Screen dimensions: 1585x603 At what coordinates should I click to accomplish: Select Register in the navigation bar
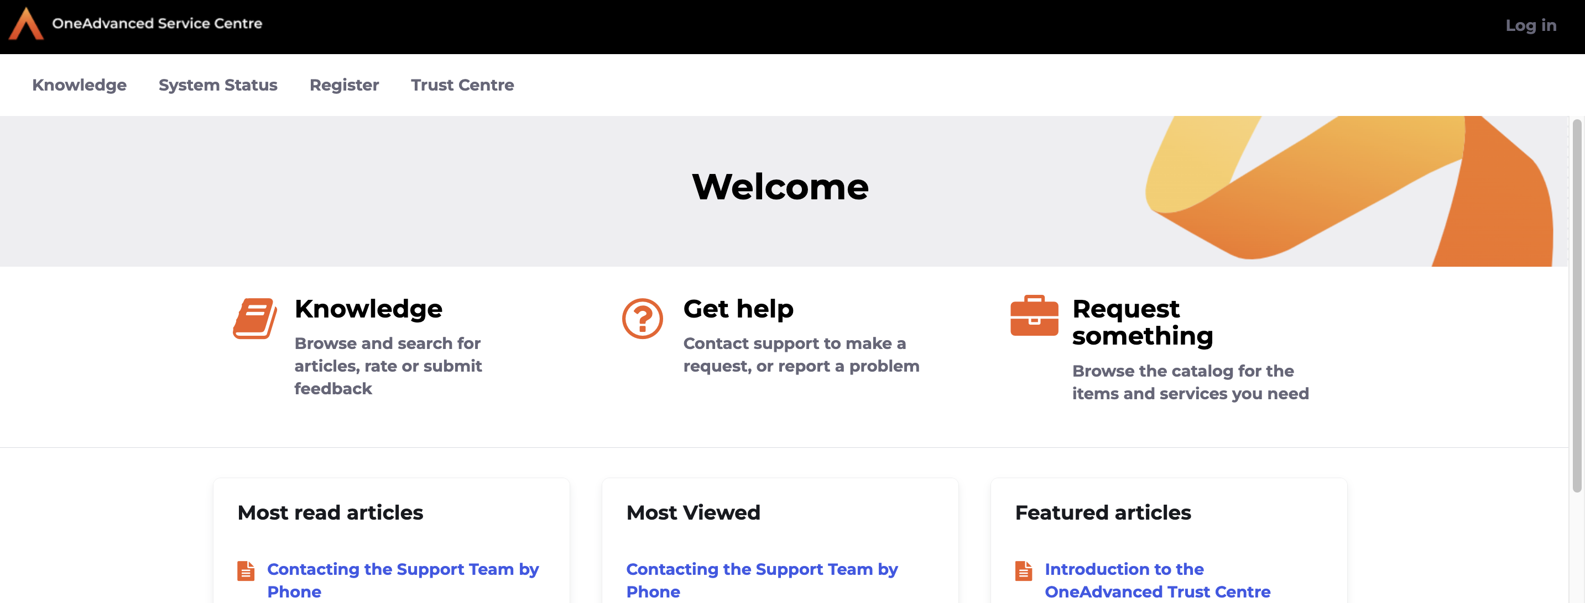(x=344, y=84)
